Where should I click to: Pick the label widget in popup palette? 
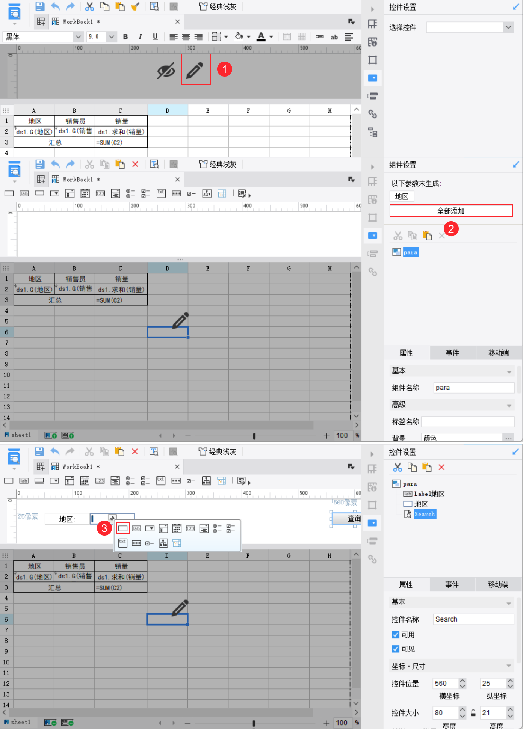point(136,528)
